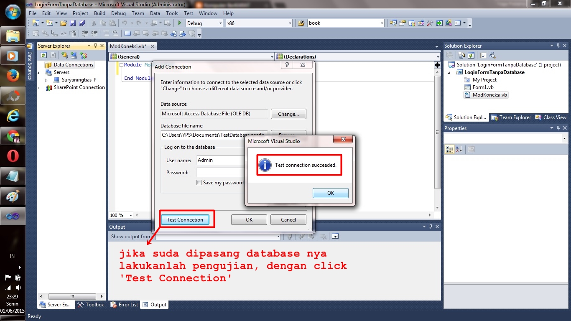The height and width of the screenshot is (321, 571).
Task: Pin the Server Explorer panel with auto-hide pushpin
Action: click(95, 46)
